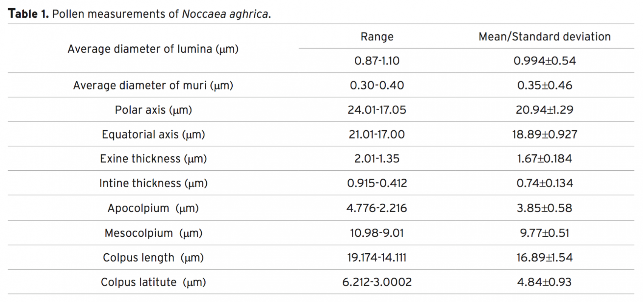Select the 24.01-17.05 range cell

pos(377,110)
